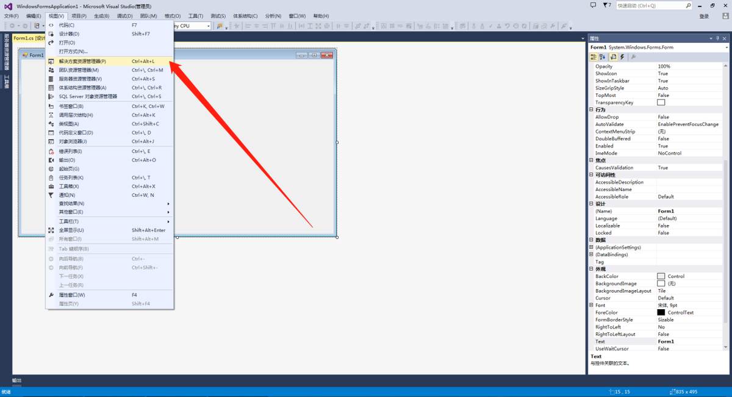Switch to the Form1.cs design tab
The width and height of the screenshot is (732, 397).
point(29,38)
